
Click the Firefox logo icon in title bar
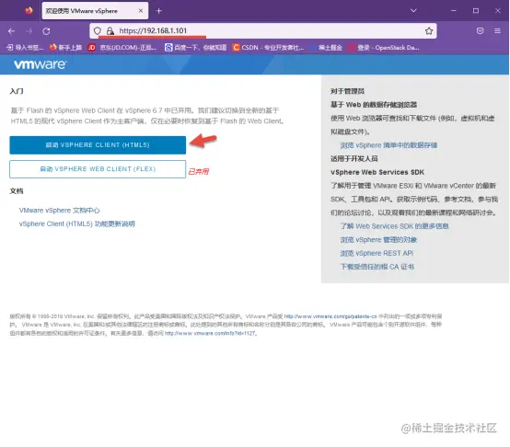pyautogui.click(x=29, y=11)
